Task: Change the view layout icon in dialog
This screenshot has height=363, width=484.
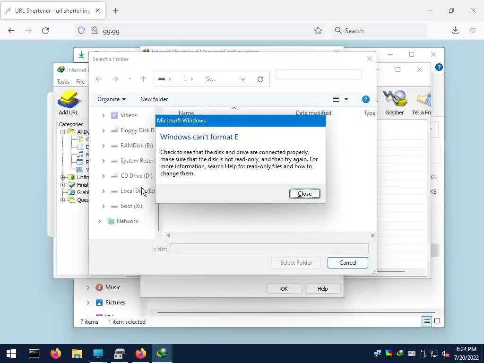Action: pyautogui.click(x=336, y=99)
